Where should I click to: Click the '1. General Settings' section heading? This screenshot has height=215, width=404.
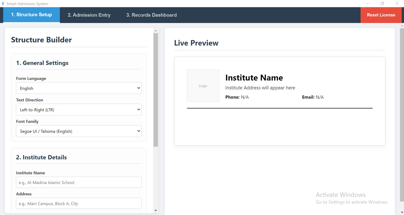click(x=42, y=63)
